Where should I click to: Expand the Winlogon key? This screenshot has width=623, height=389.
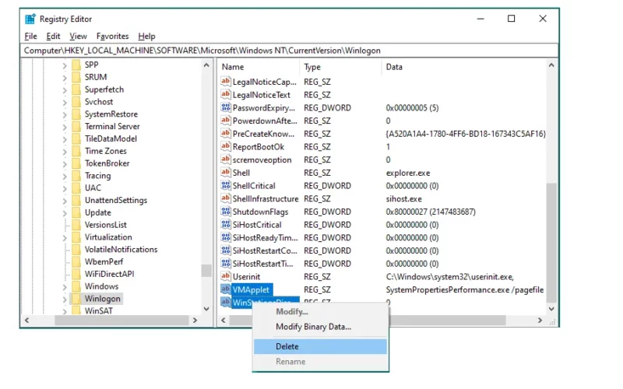tap(65, 300)
